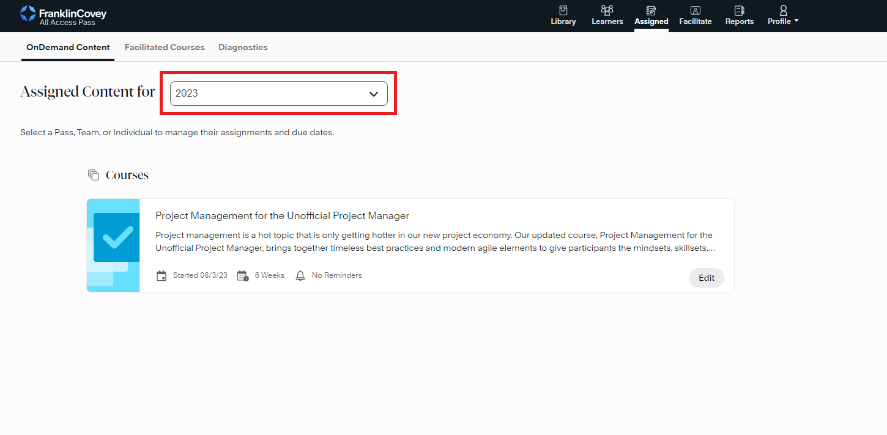Open the Library icon in header
887x435 pixels.
(x=563, y=10)
